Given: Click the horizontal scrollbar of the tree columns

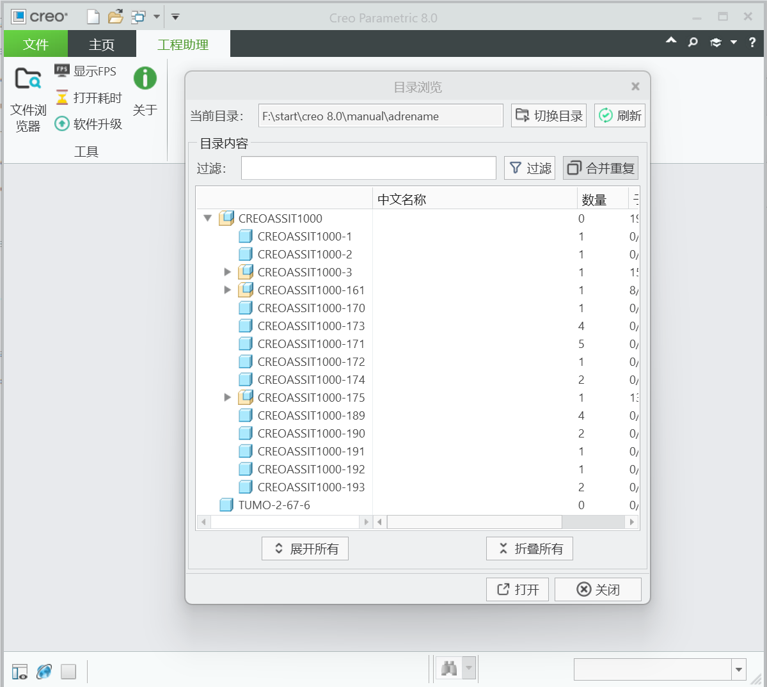Looking at the screenshot, I should point(473,522).
